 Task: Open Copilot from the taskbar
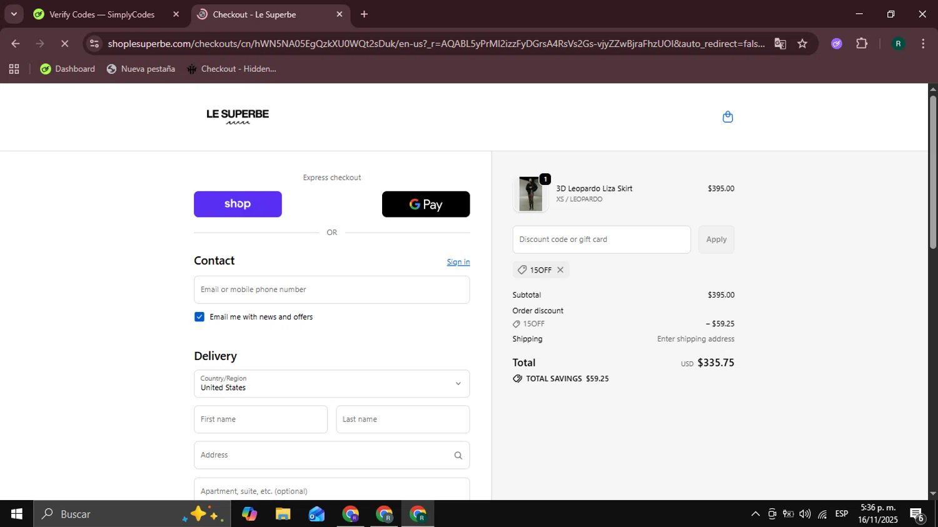[x=249, y=514]
